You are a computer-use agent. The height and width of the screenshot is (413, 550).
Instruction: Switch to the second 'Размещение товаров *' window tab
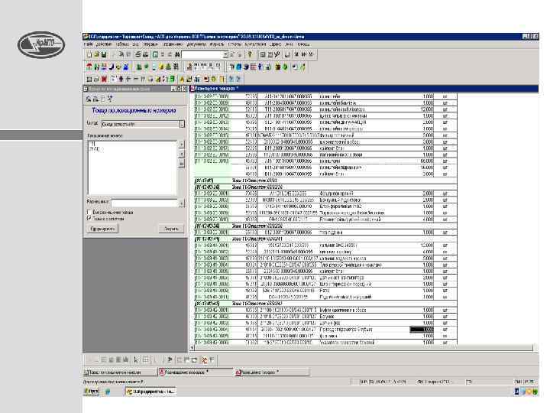click(272, 372)
